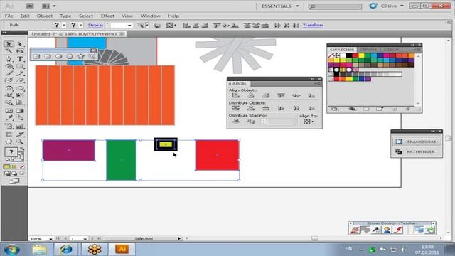Select the Gradient tool
This screenshot has height=256, width=455.
click(20, 111)
